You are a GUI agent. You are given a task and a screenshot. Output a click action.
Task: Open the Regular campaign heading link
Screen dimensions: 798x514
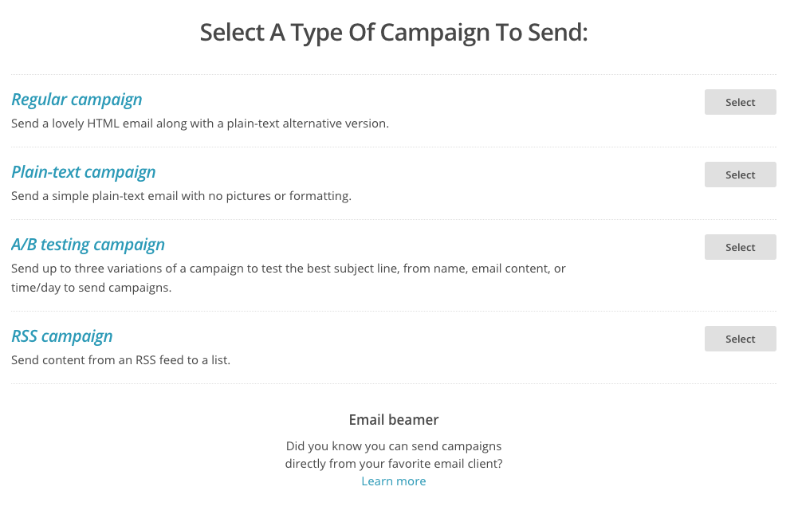click(x=77, y=100)
